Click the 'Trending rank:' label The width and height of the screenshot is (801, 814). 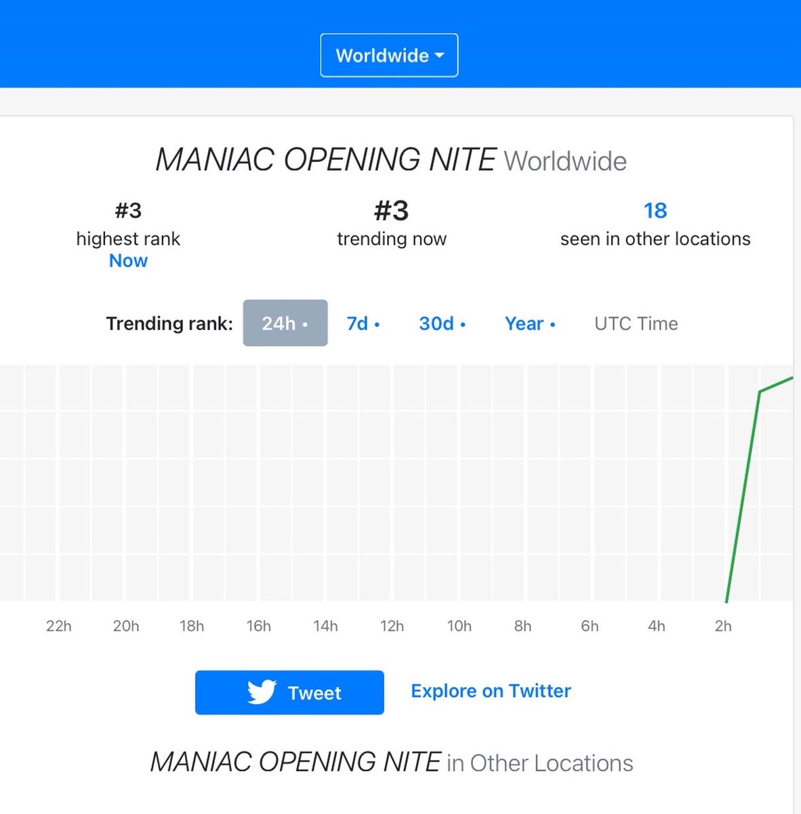pyautogui.click(x=169, y=324)
